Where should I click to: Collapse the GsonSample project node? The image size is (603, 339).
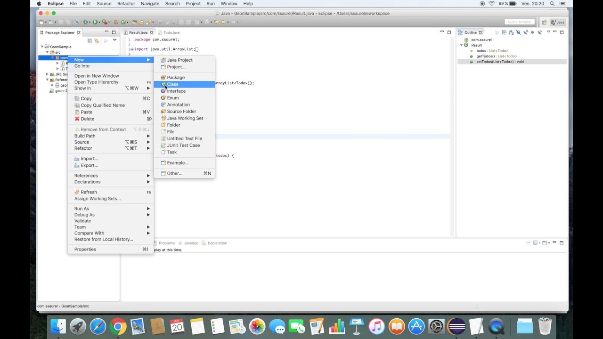(x=42, y=47)
